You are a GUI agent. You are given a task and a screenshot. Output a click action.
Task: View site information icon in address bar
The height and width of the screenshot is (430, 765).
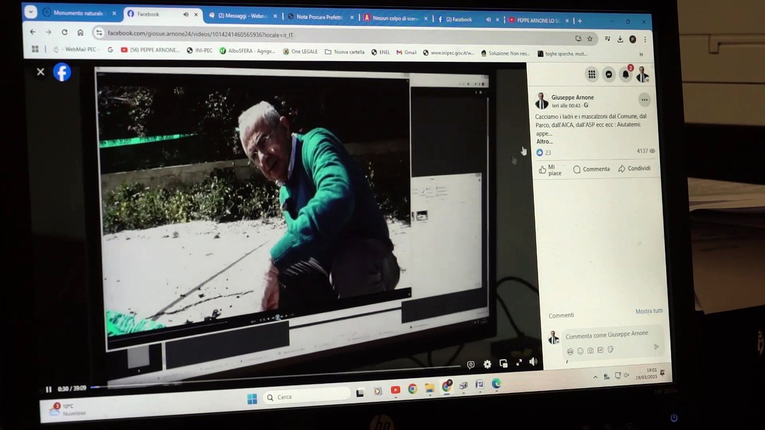[x=99, y=33]
